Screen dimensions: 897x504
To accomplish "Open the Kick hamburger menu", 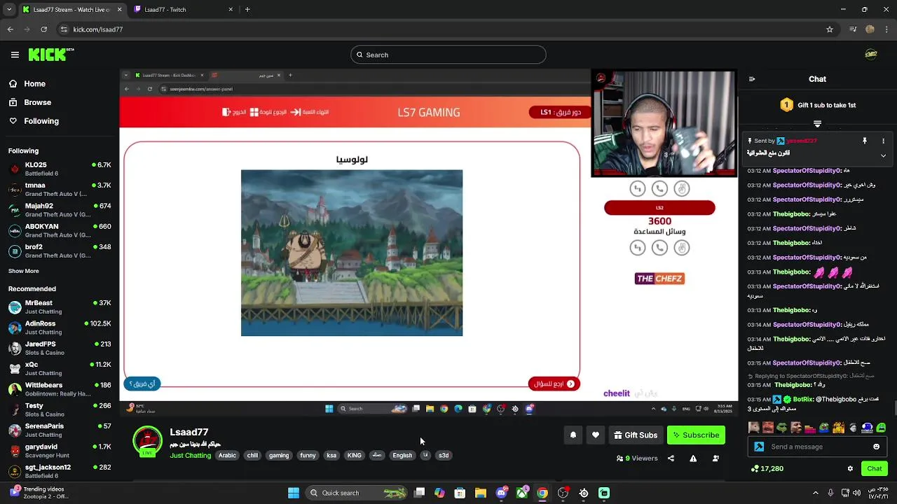I will click(x=15, y=55).
